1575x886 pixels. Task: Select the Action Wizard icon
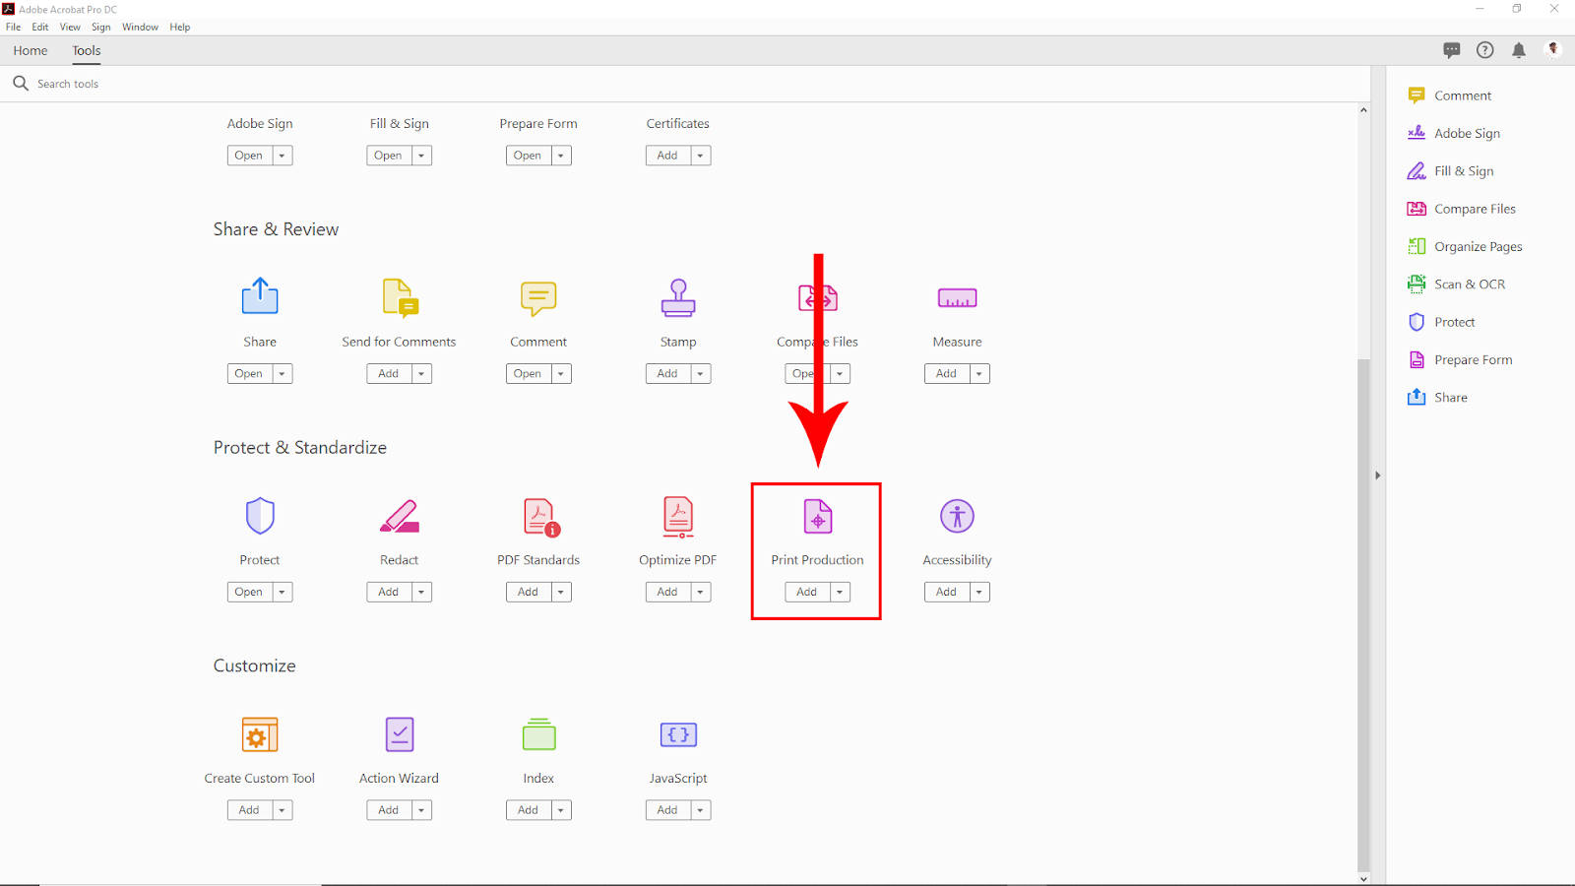click(400, 734)
